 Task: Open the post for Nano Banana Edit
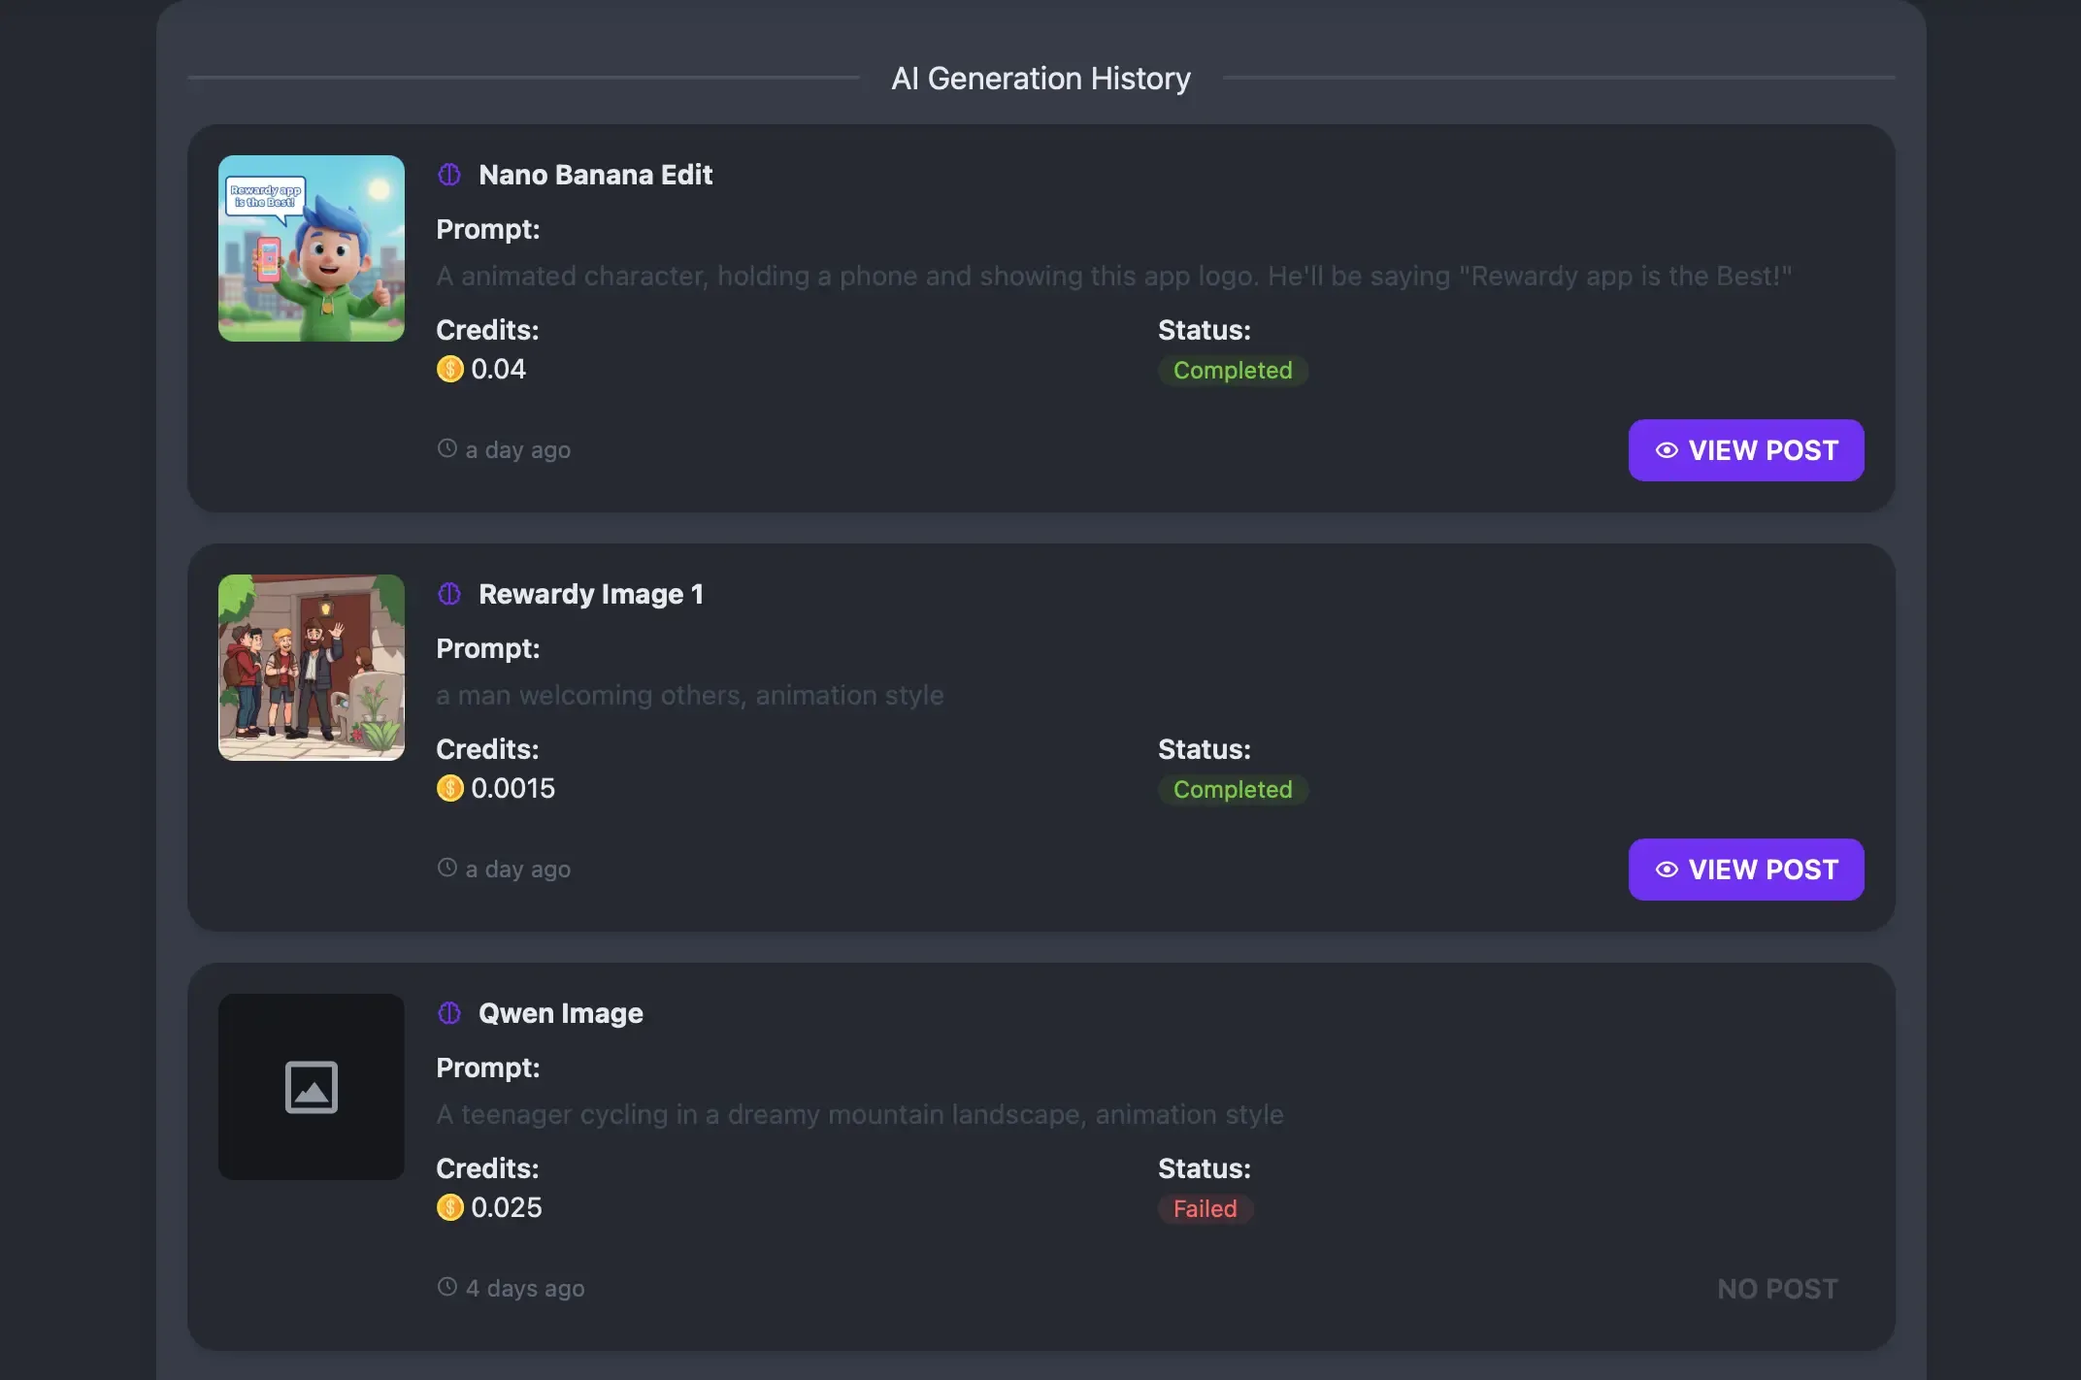pos(1745,450)
